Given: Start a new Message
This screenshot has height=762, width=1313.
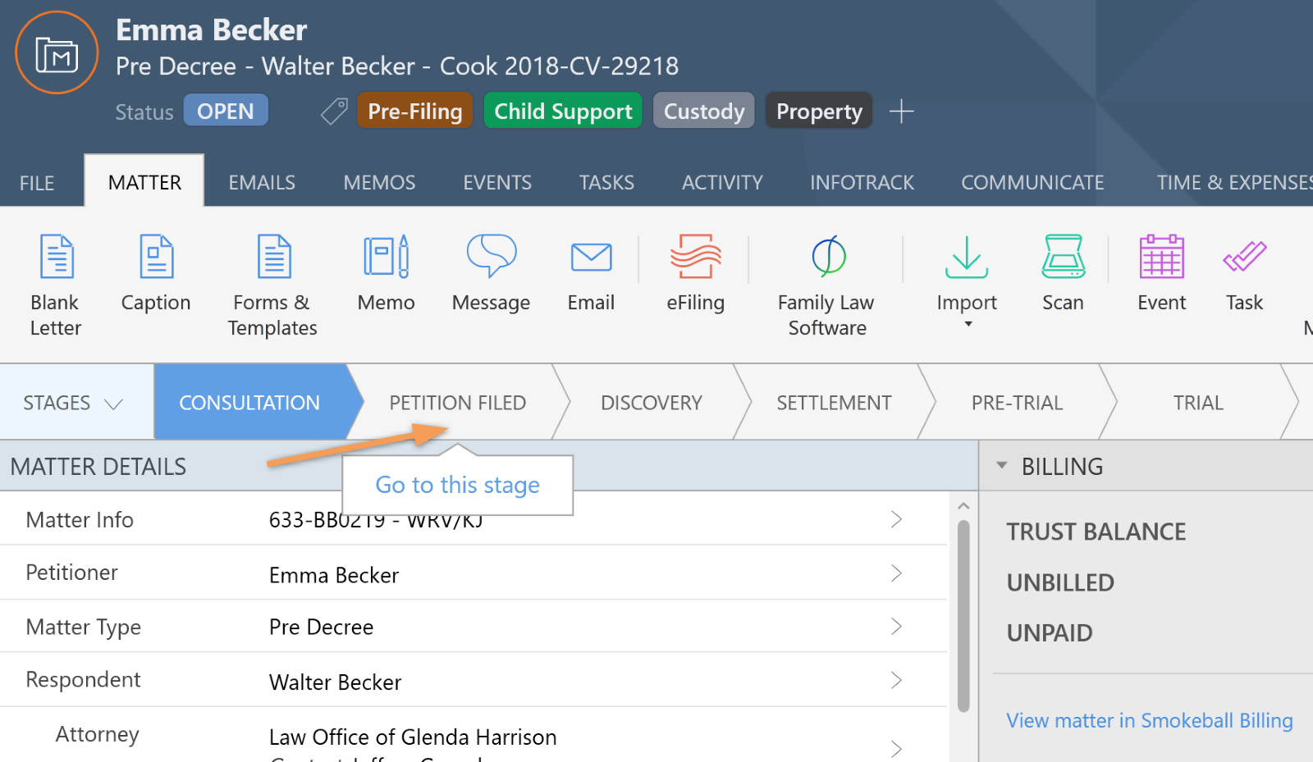Looking at the screenshot, I should (491, 273).
